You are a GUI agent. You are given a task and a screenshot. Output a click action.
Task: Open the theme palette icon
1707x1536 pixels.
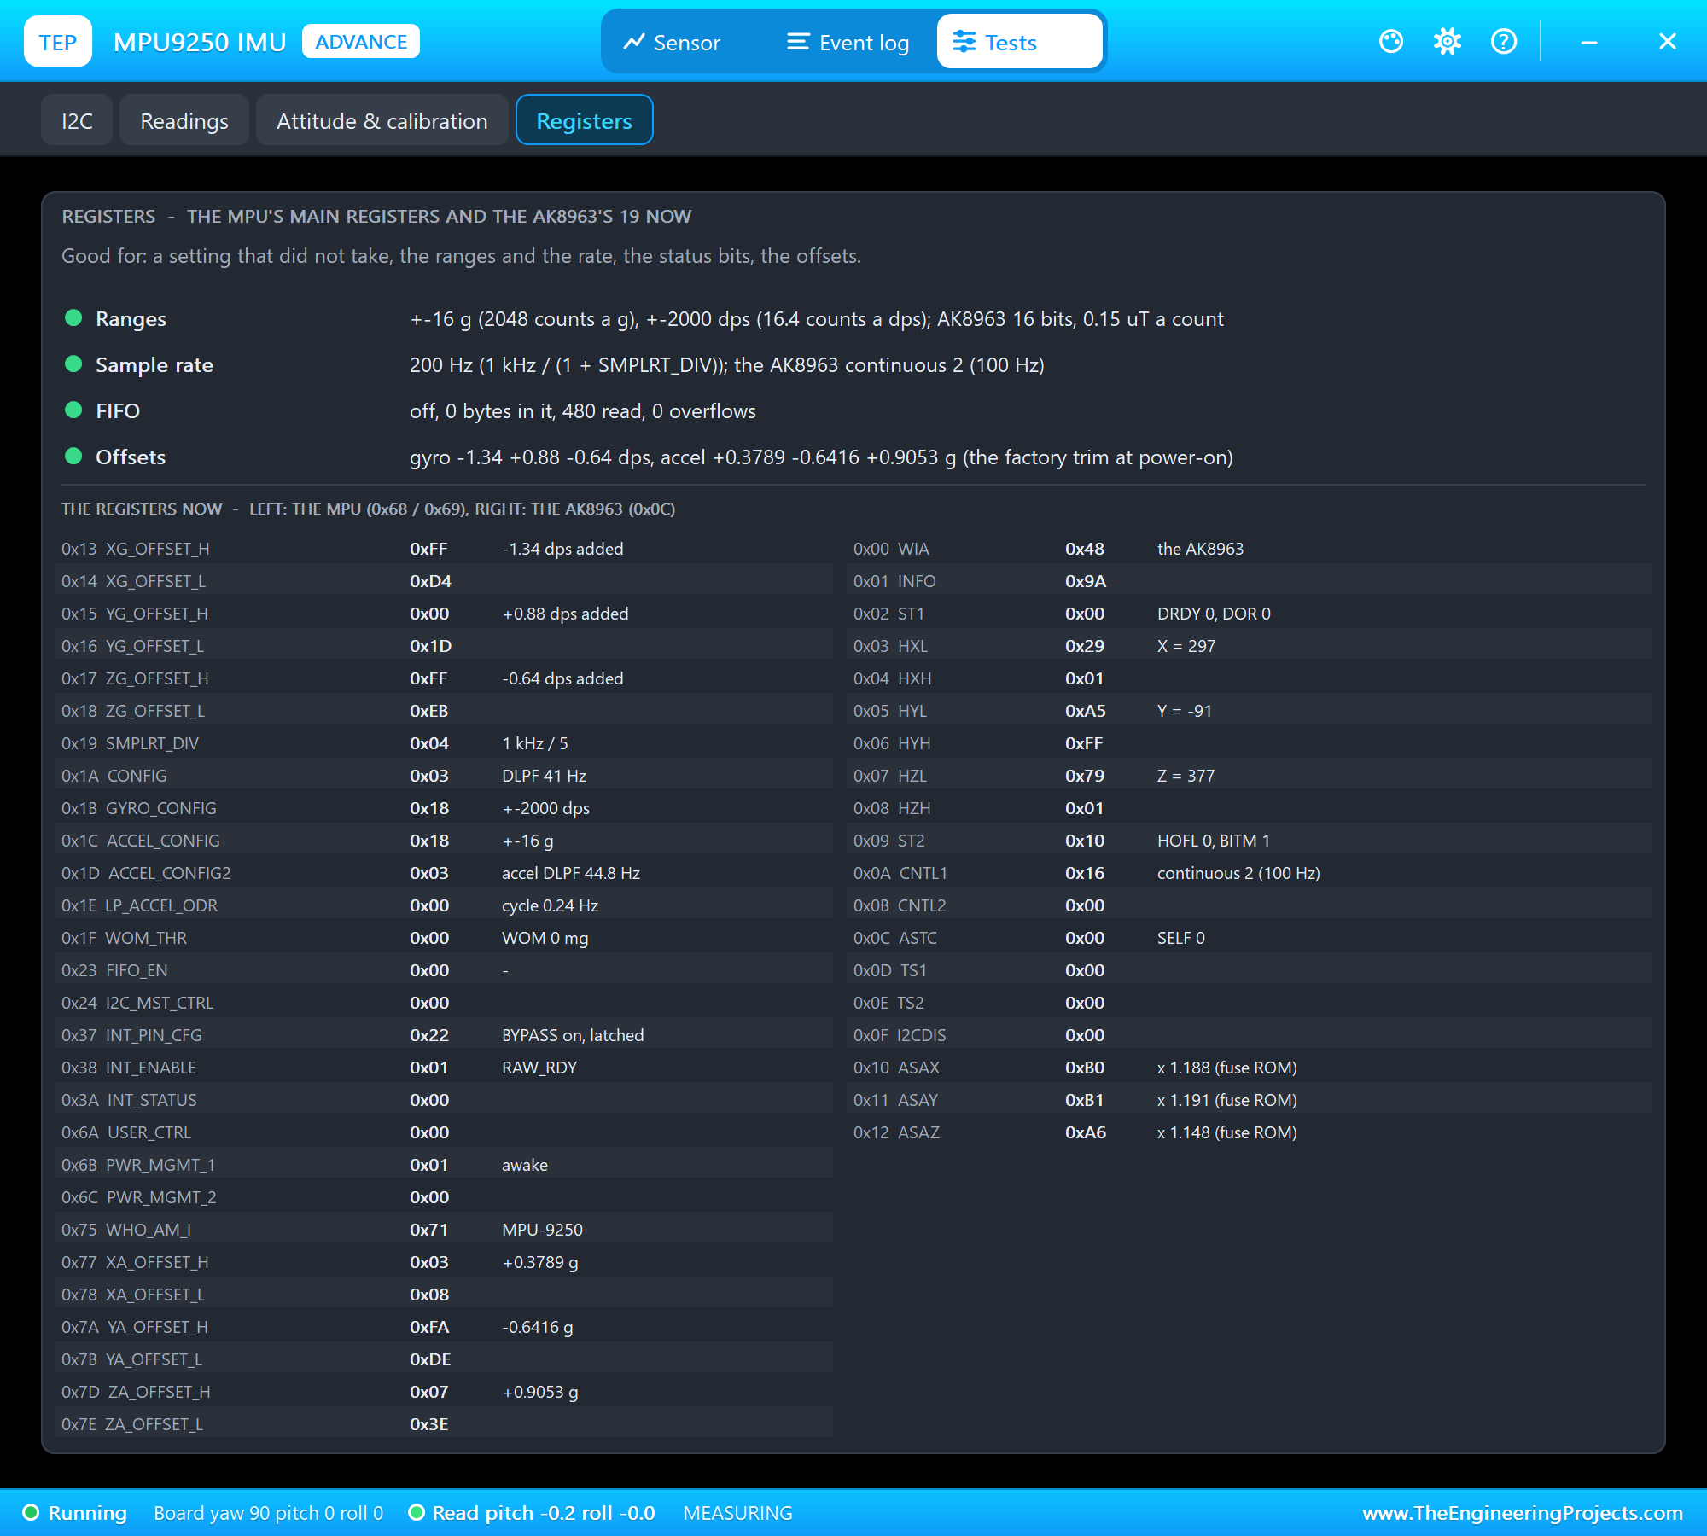[x=1391, y=41]
